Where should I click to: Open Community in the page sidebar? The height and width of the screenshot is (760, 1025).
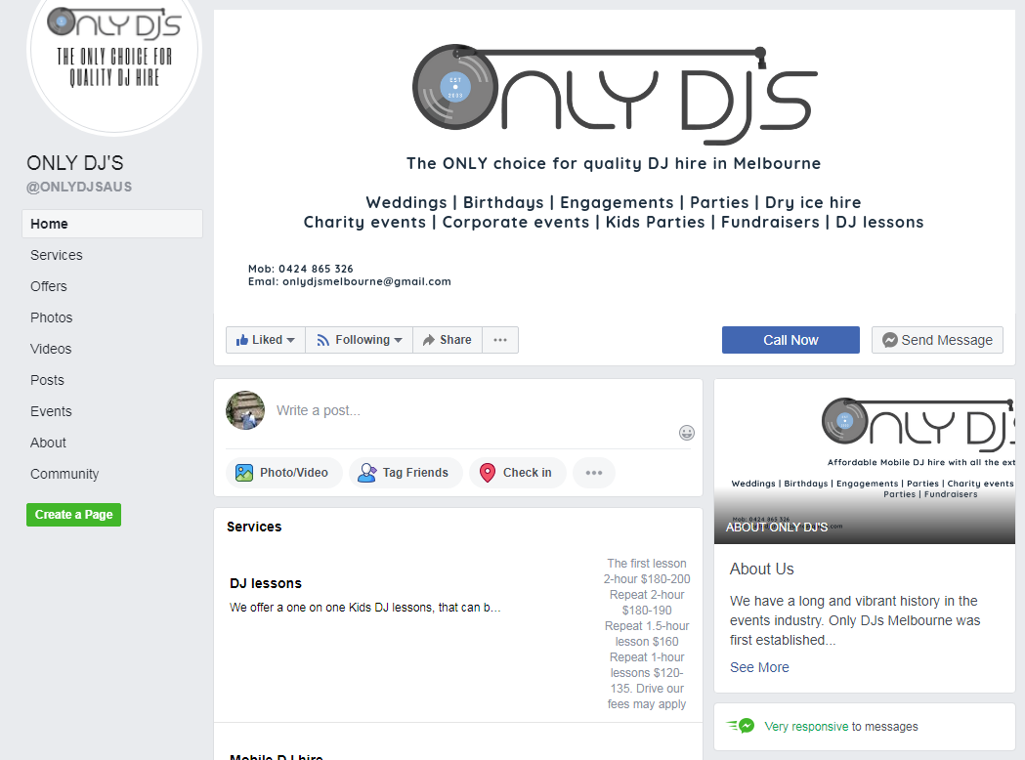click(64, 475)
